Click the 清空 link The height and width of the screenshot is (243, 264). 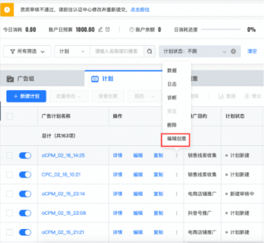tap(252, 51)
